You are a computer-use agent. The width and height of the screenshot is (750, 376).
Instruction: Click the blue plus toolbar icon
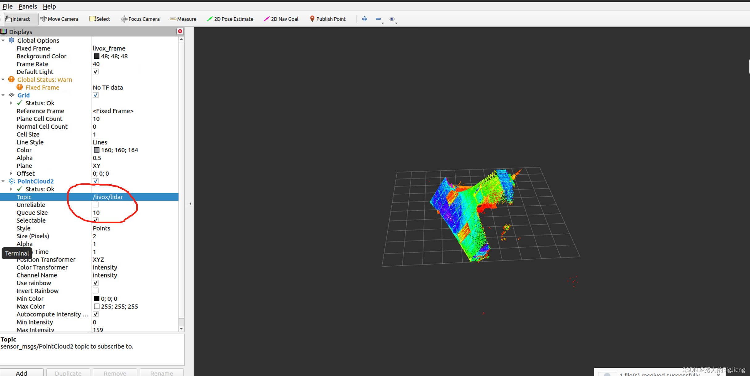(x=364, y=19)
